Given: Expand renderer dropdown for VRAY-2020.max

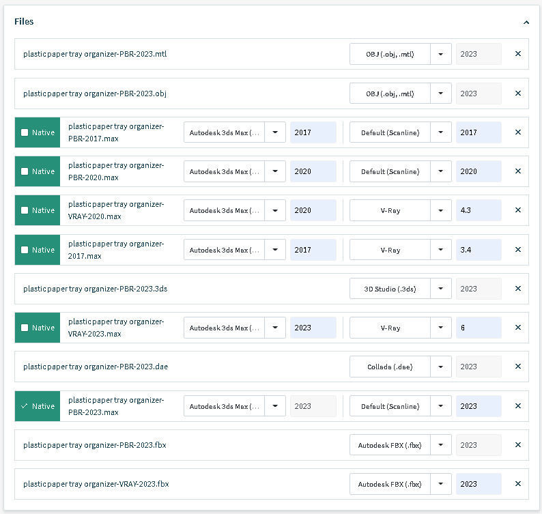Looking at the screenshot, I should 441,210.
